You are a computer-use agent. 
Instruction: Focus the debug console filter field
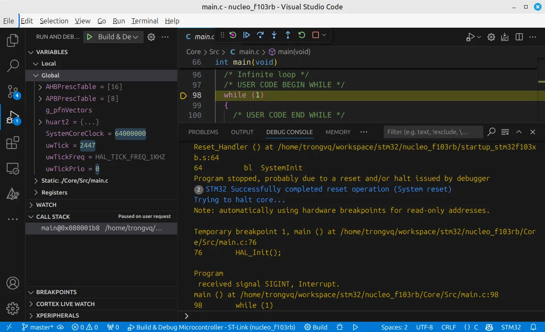click(x=433, y=132)
